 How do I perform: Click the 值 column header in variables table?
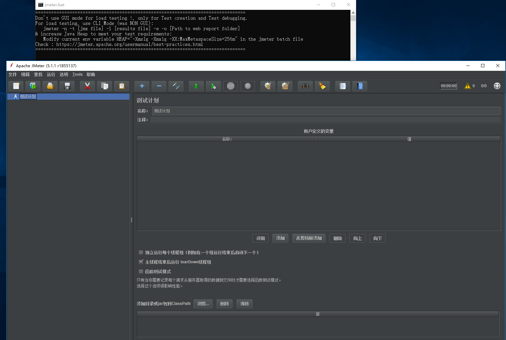[x=410, y=139]
